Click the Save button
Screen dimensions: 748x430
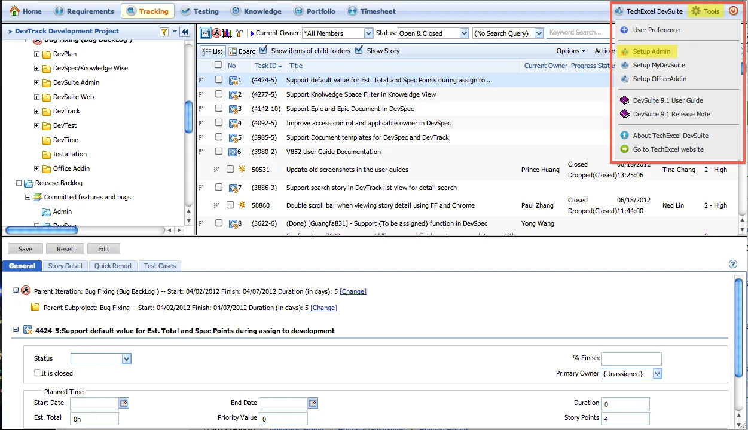(25, 249)
